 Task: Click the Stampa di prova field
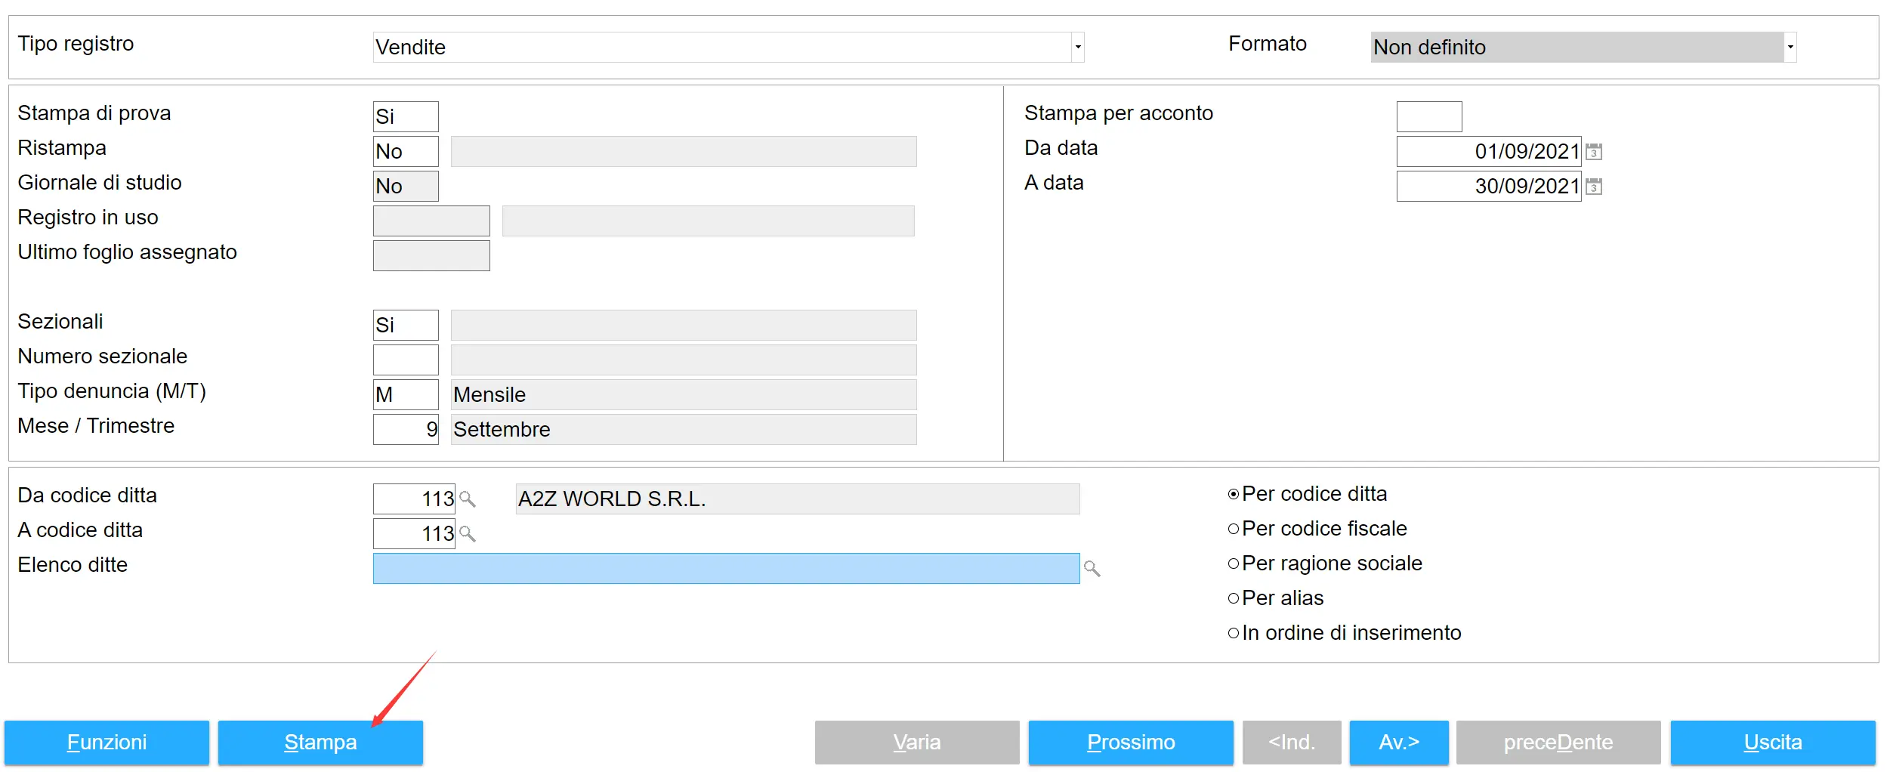point(406,117)
